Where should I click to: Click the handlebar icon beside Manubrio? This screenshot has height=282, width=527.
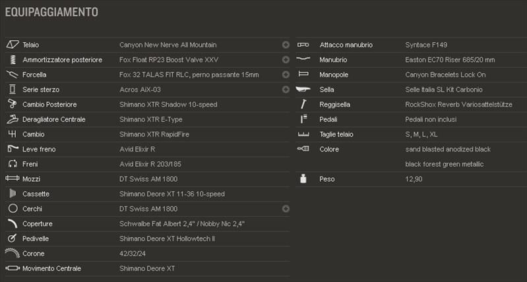click(303, 59)
